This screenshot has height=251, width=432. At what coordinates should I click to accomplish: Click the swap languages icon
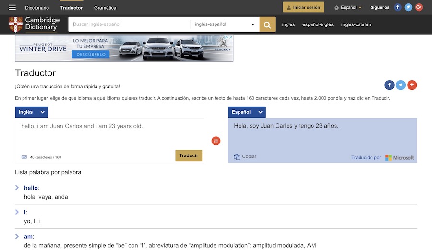(x=216, y=141)
